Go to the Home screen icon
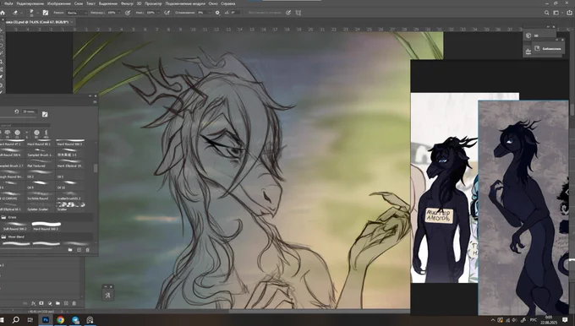Screen dimensions: 575x326 click(x=3, y=13)
